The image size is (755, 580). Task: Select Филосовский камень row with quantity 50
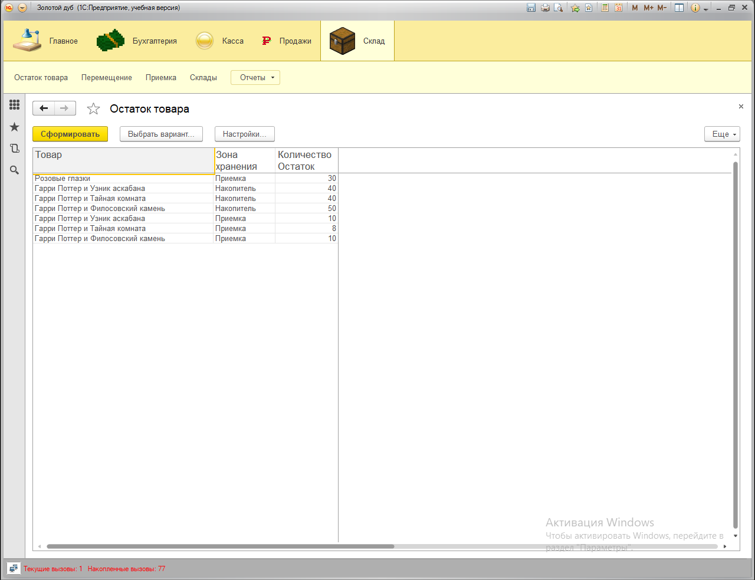[x=185, y=209]
